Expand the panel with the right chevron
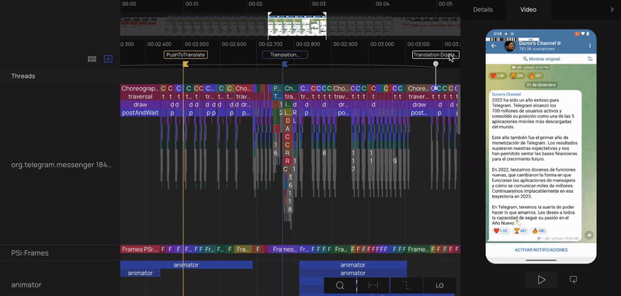The height and width of the screenshot is (296, 621). click(x=612, y=9)
